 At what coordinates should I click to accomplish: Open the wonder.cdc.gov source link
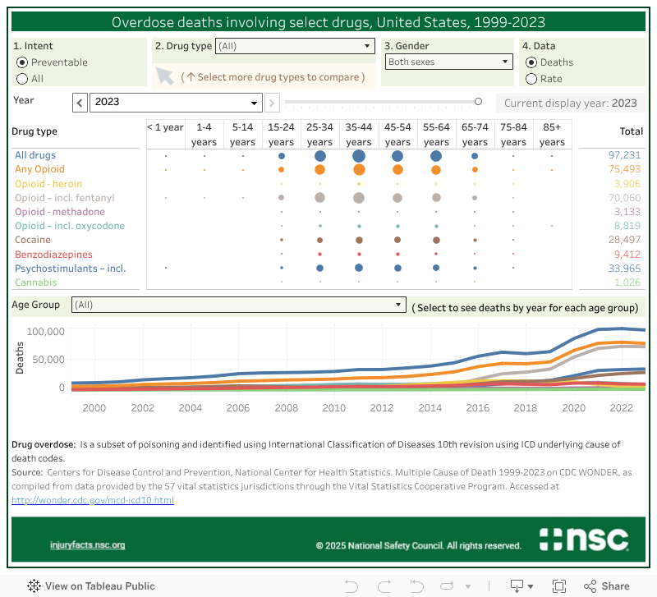[x=93, y=500]
